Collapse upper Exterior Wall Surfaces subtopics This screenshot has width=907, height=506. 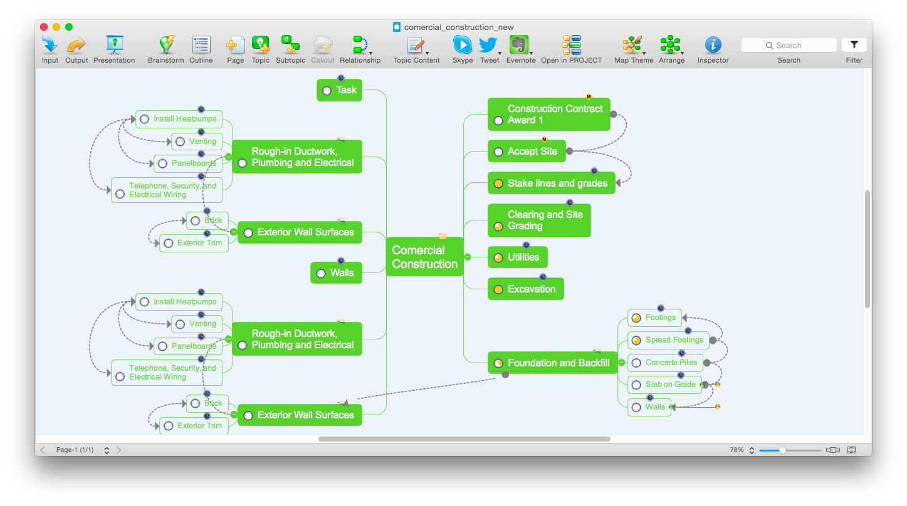(x=233, y=232)
